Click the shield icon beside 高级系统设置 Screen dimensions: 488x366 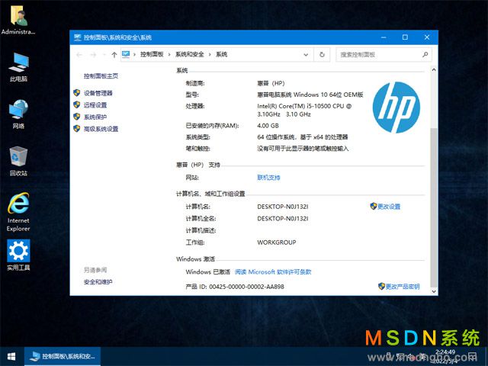tap(76, 129)
